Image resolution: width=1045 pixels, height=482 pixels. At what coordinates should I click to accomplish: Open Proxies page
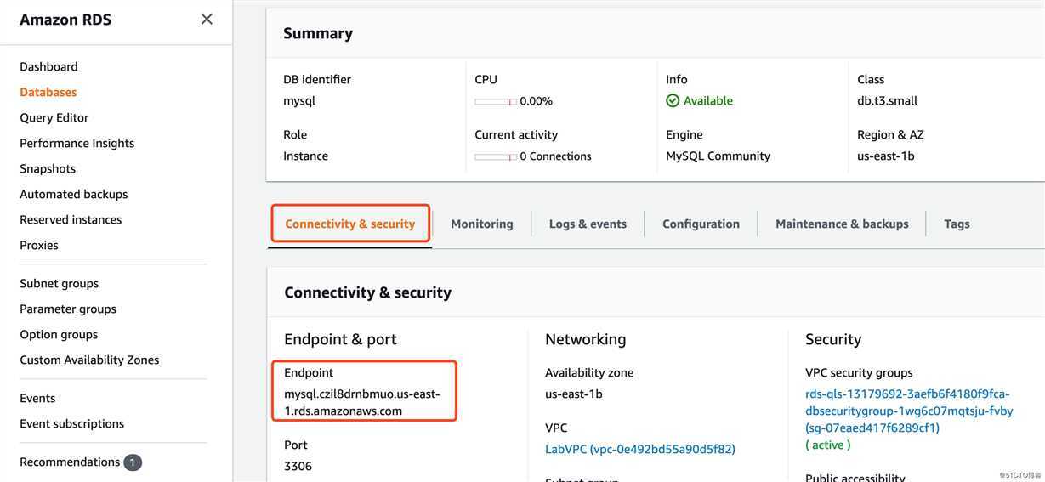[x=39, y=245]
